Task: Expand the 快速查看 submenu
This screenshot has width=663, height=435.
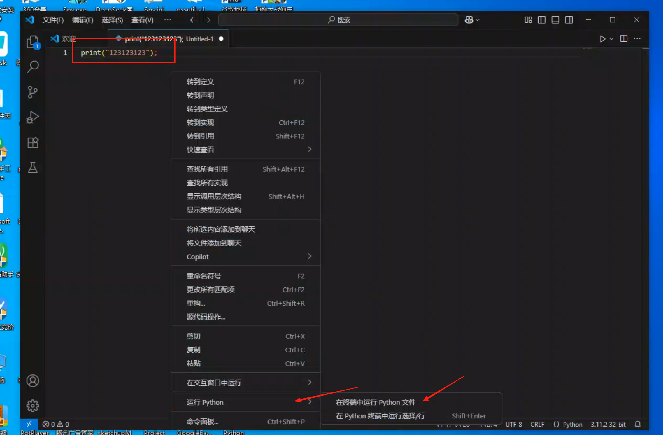Action: [x=246, y=150]
